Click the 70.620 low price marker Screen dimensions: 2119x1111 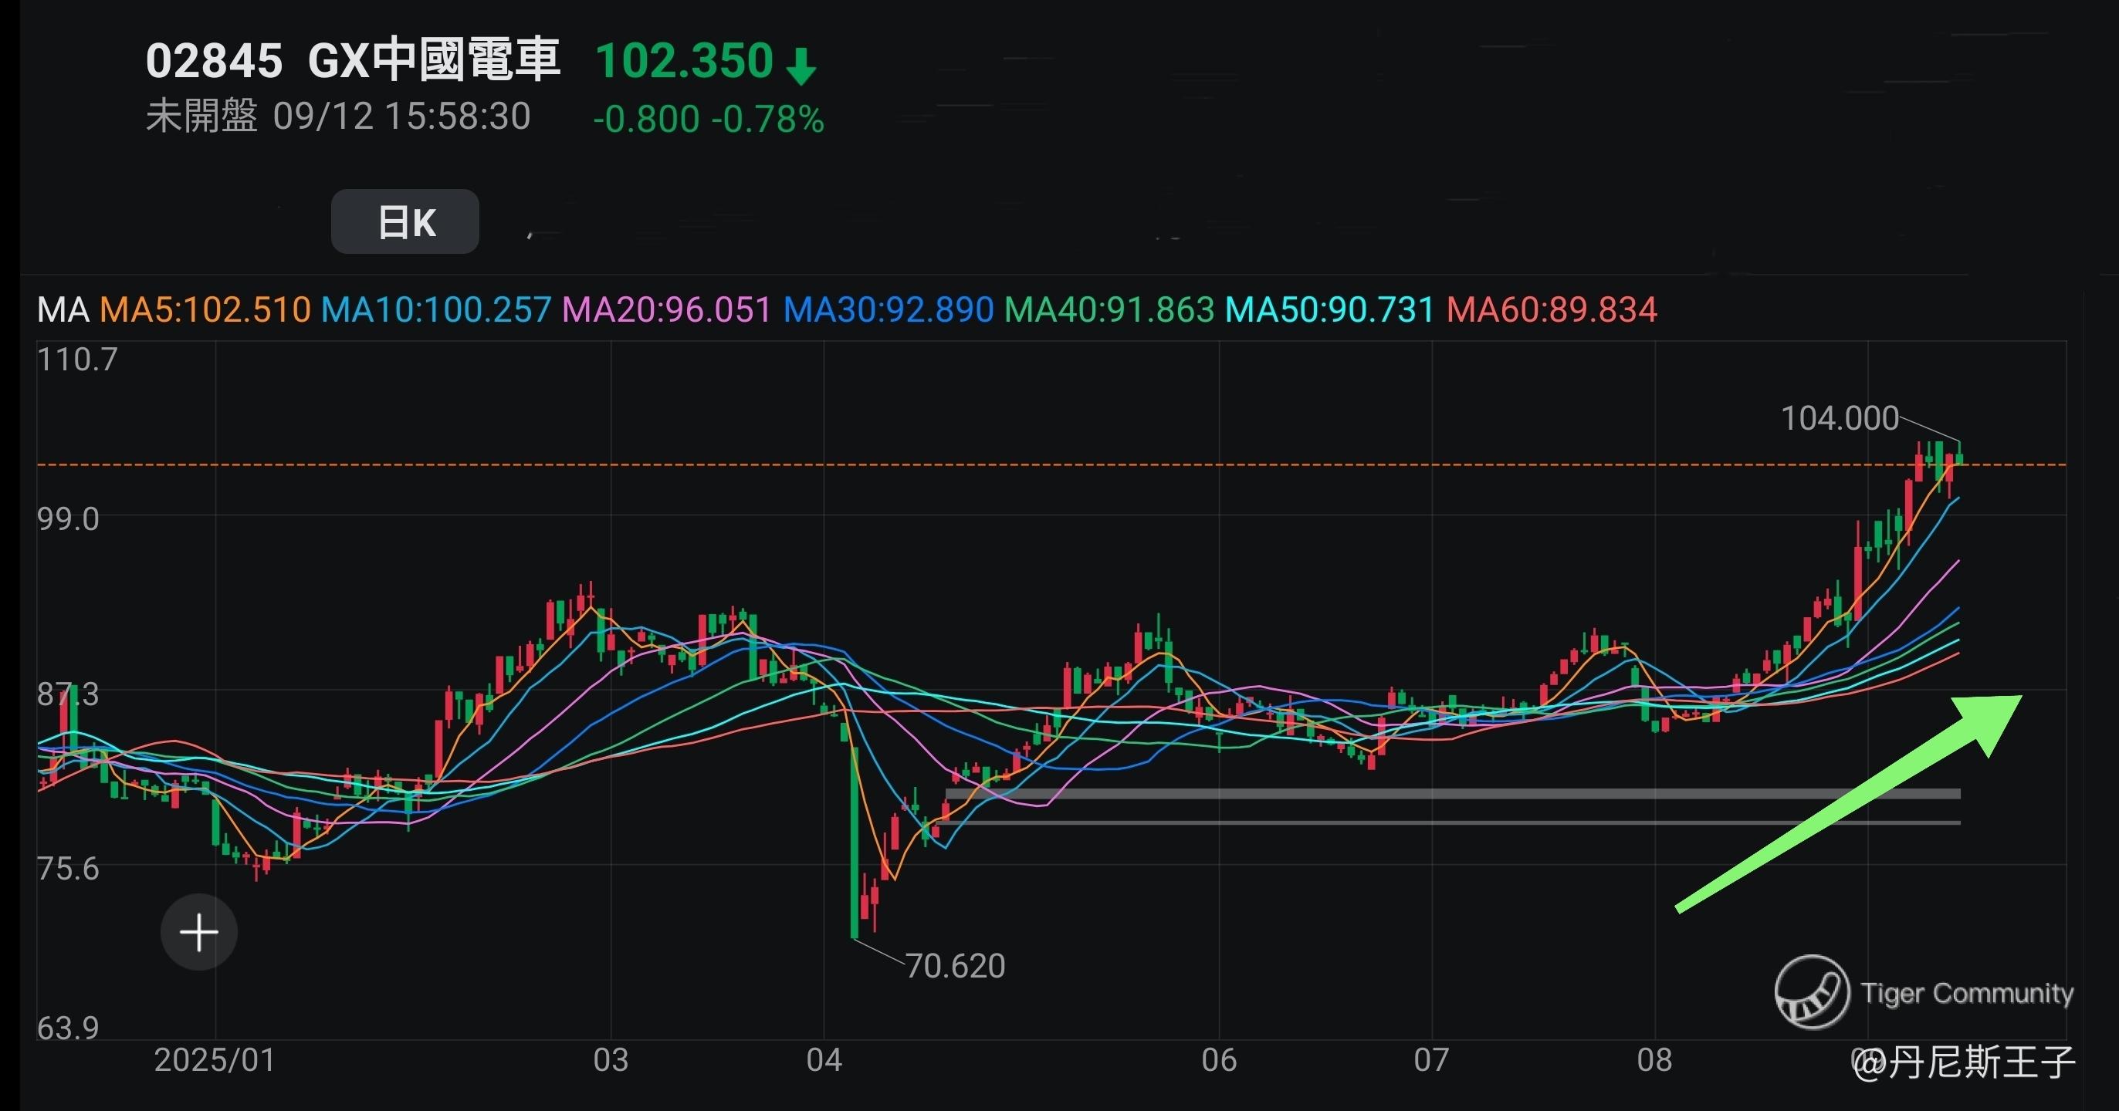pyautogui.click(x=955, y=966)
